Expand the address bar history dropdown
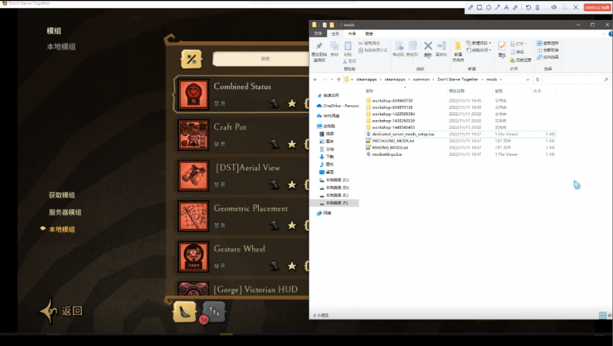Viewport: 613px width, 346px height. pos(527,80)
